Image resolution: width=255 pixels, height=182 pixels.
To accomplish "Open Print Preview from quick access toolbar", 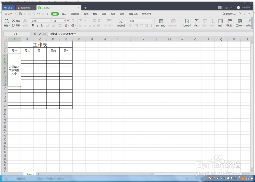I will click(34, 14).
